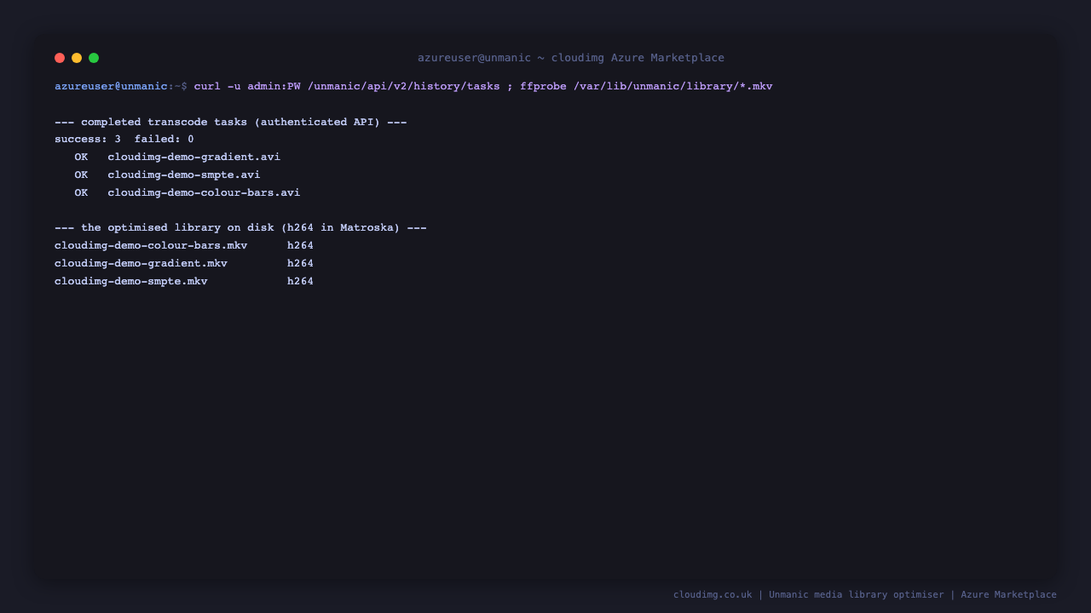Click the 'cloudimg.co.uk' footer text
The width and height of the screenshot is (1091, 613).
point(713,594)
